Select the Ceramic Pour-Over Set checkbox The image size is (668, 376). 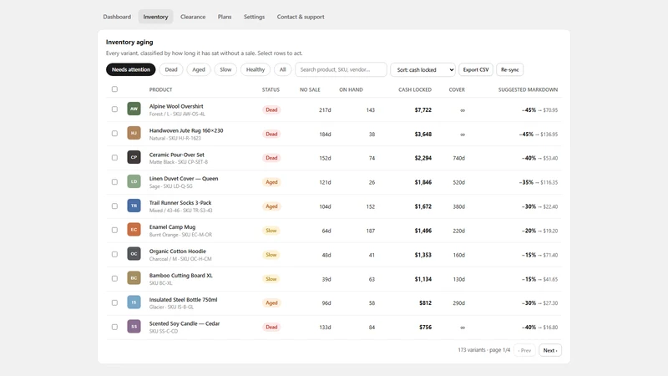114,158
